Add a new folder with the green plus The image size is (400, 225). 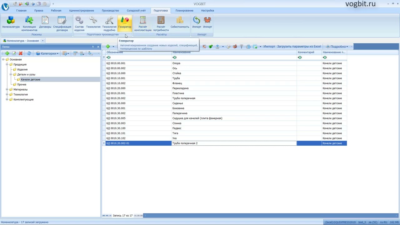[x=7, y=53]
